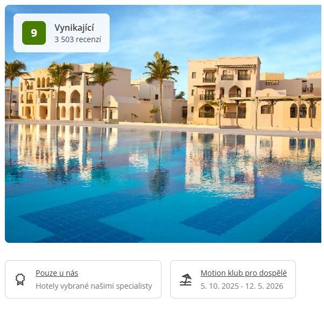Viewport: 324px width, 313px height.
Task: Select the Motion klub info card
Action: [233, 279]
